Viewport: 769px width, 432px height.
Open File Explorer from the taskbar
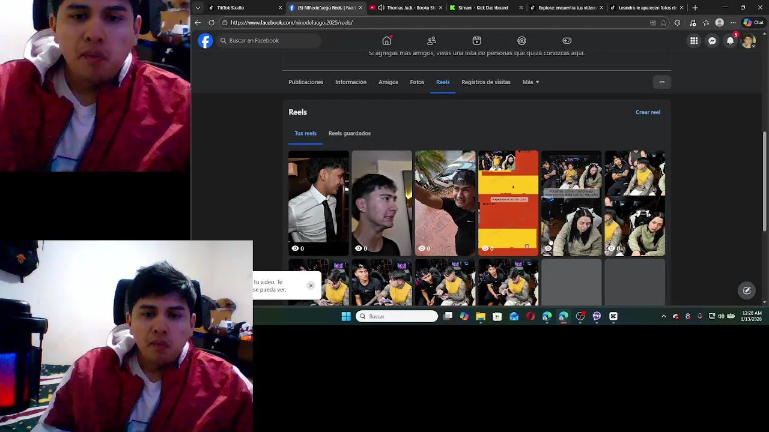click(481, 316)
